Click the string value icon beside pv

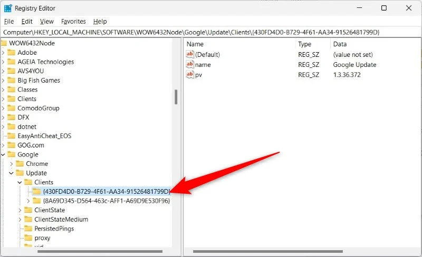(x=190, y=75)
